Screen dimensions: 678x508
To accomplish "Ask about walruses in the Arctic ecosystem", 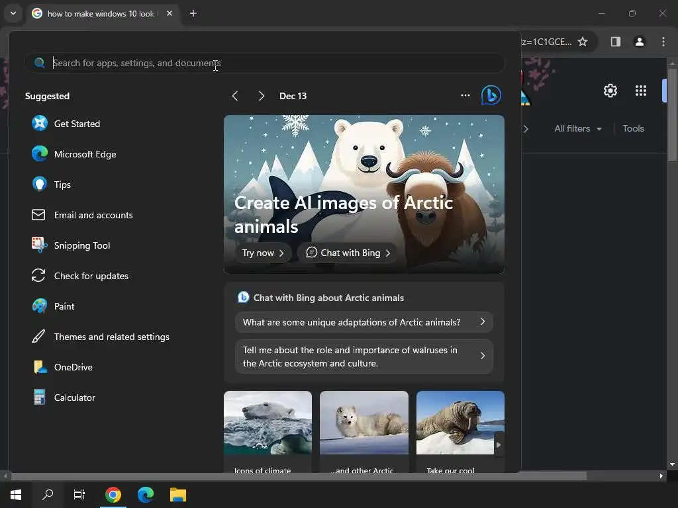I will [x=364, y=357].
